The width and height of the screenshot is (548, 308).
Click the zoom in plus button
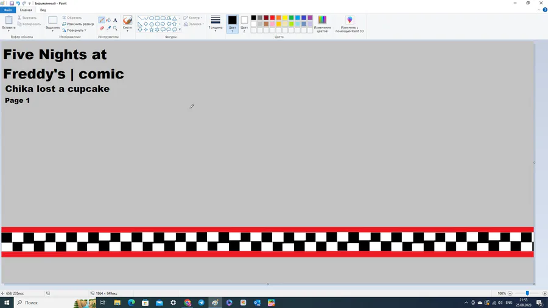[544, 293]
